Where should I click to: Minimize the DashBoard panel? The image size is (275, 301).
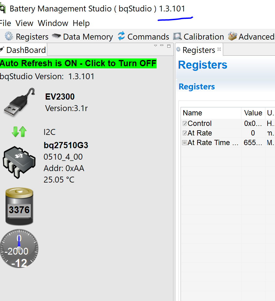[x=162, y=45]
